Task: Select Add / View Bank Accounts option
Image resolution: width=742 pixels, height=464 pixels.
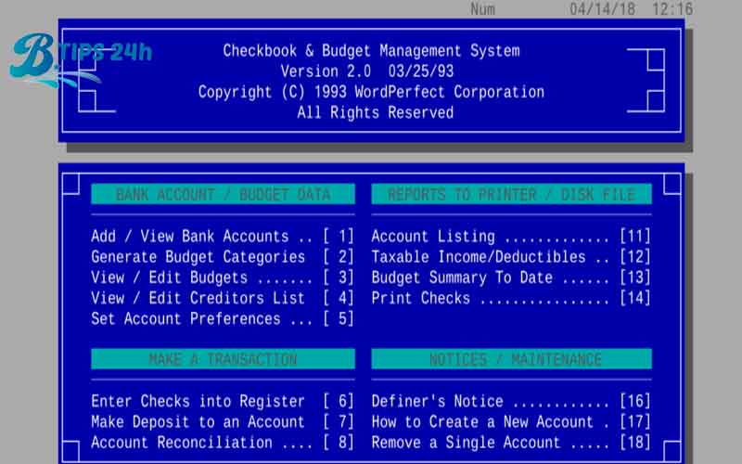Action: (x=223, y=237)
